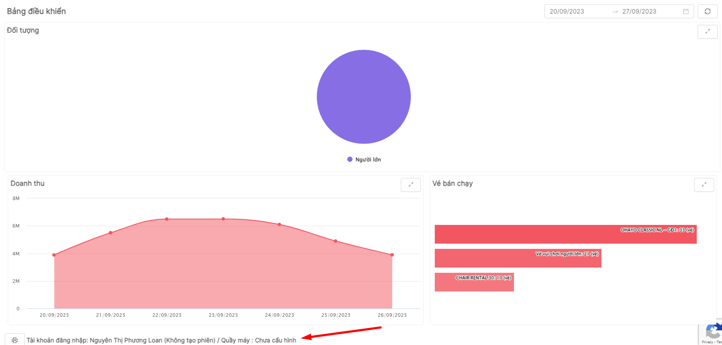The image size is (722, 345).
Task: Expand the Đối tượng panel to fullscreen
Action: (x=707, y=31)
